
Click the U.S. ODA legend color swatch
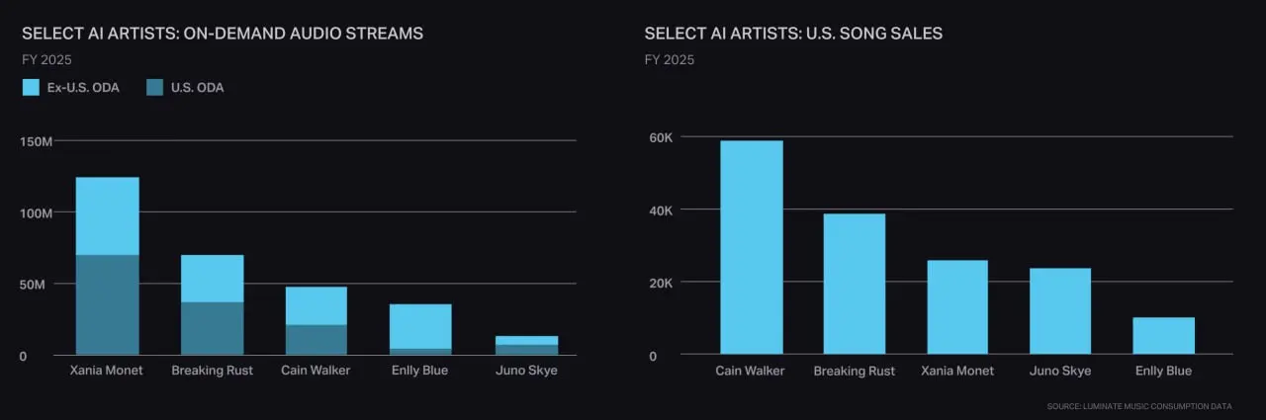coord(154,87)
